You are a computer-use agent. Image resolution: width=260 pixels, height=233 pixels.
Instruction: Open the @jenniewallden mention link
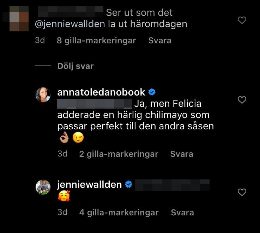[70, 24]
